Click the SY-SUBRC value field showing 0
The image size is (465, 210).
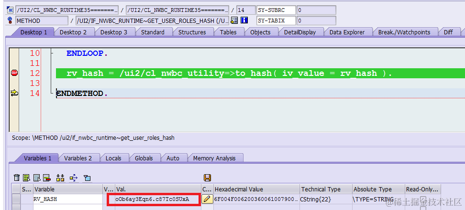(x=316, y=10)
